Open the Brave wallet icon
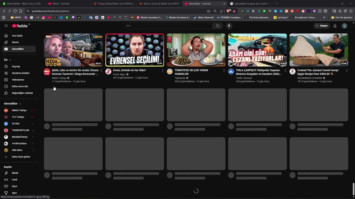 334,11
